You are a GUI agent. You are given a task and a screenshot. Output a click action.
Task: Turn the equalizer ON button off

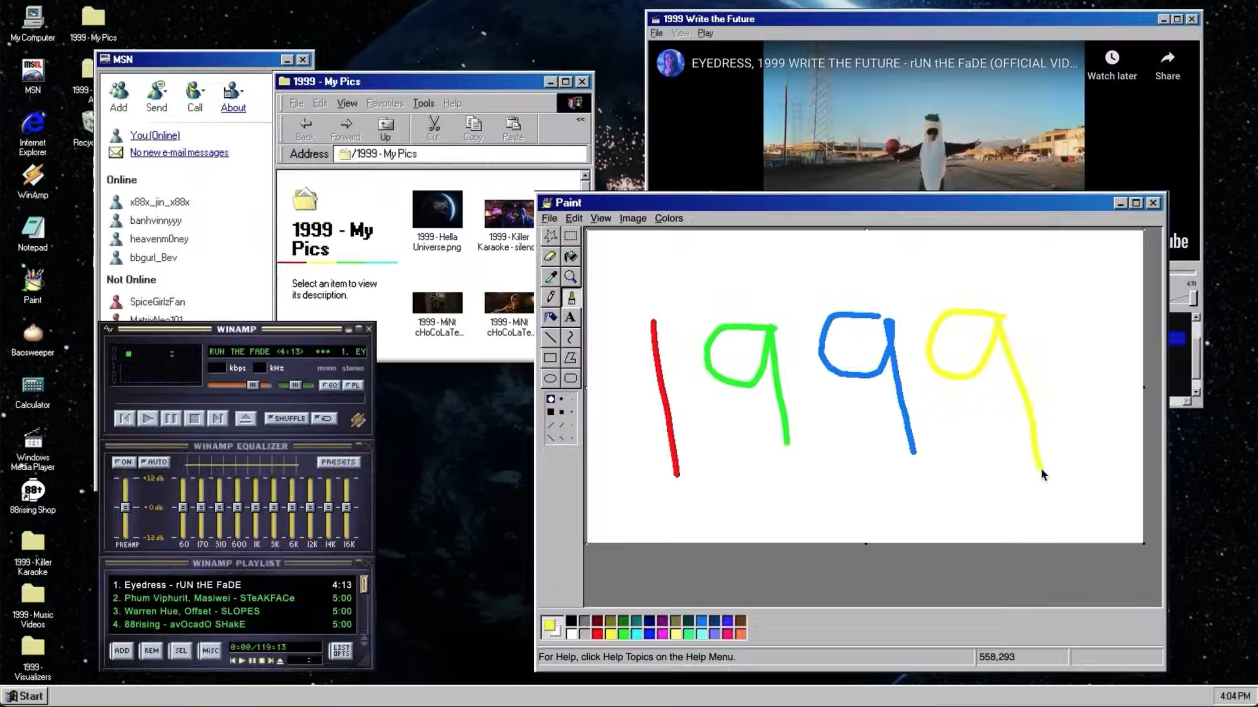(x=123, y=462)
